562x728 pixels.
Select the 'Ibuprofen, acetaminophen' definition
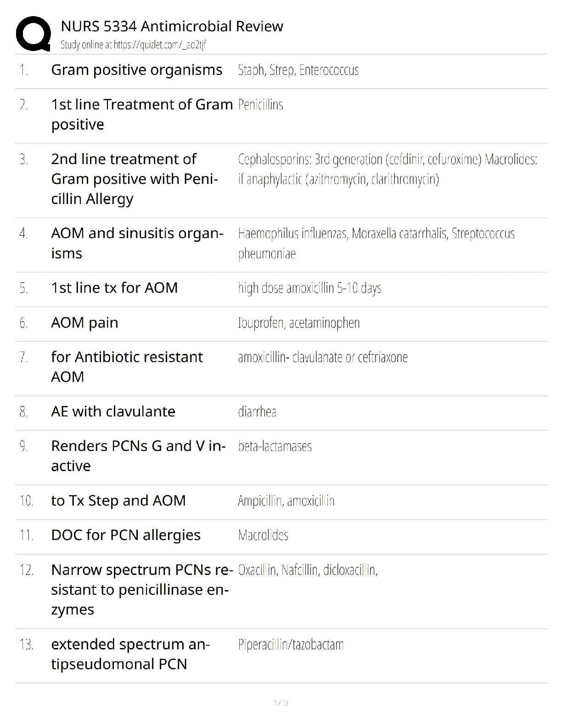point(298,323)
